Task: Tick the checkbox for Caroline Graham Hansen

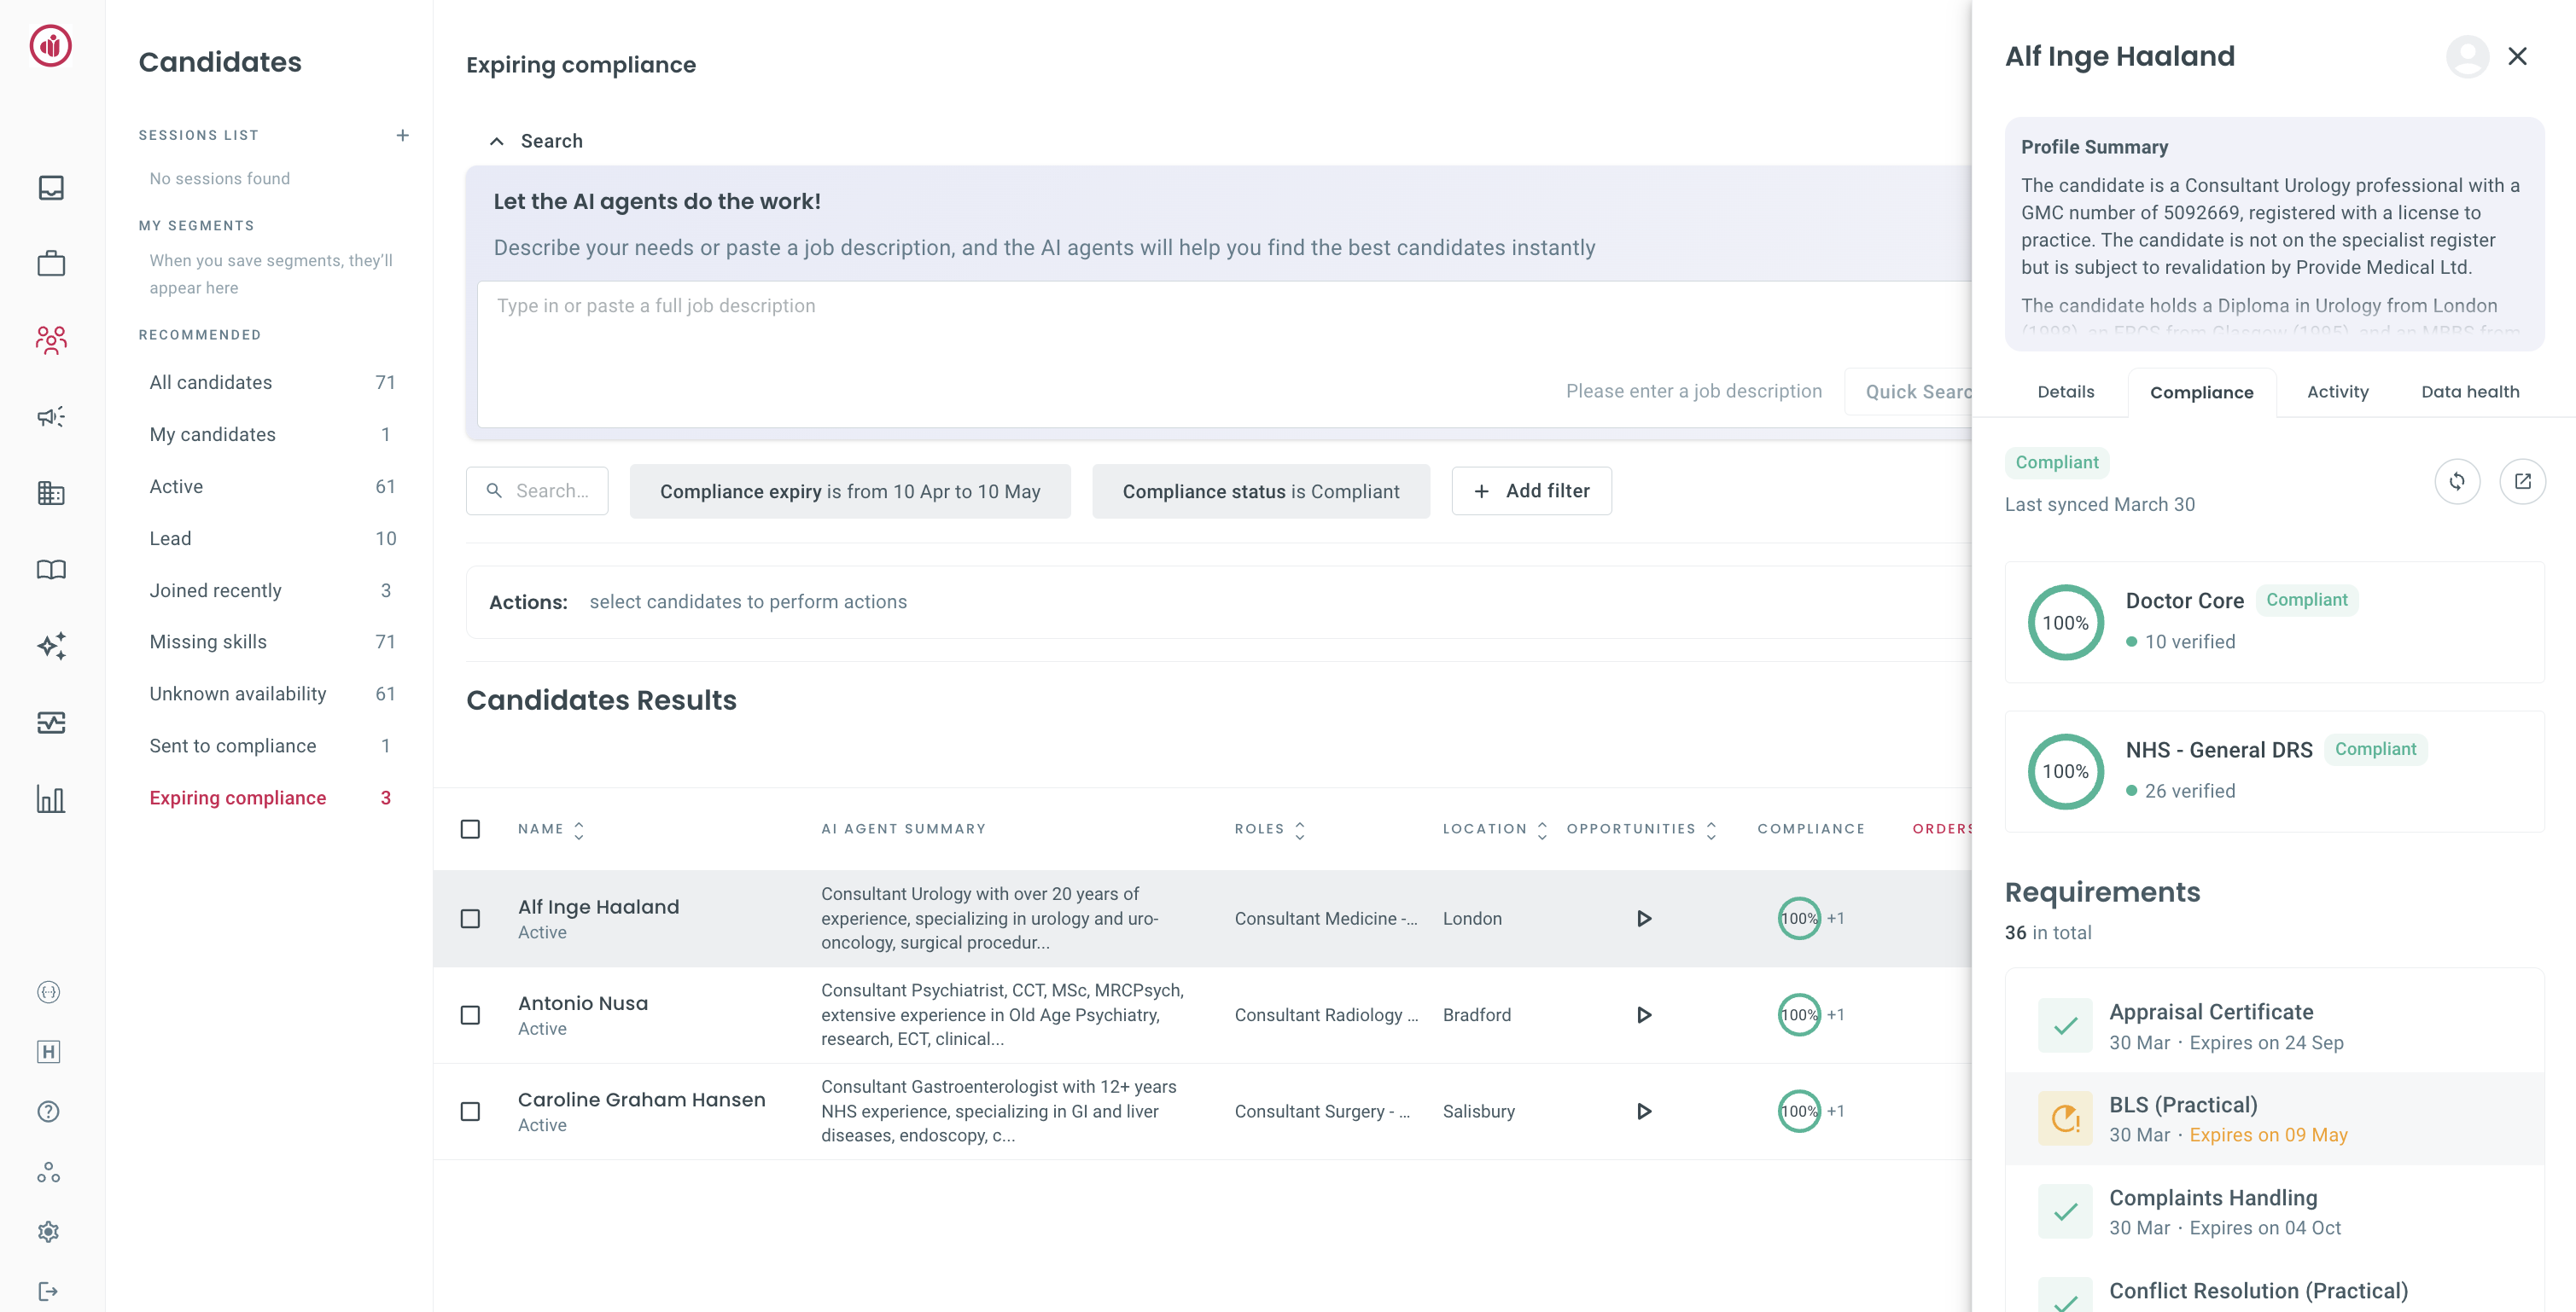Action: click(x=470, y=1112)
